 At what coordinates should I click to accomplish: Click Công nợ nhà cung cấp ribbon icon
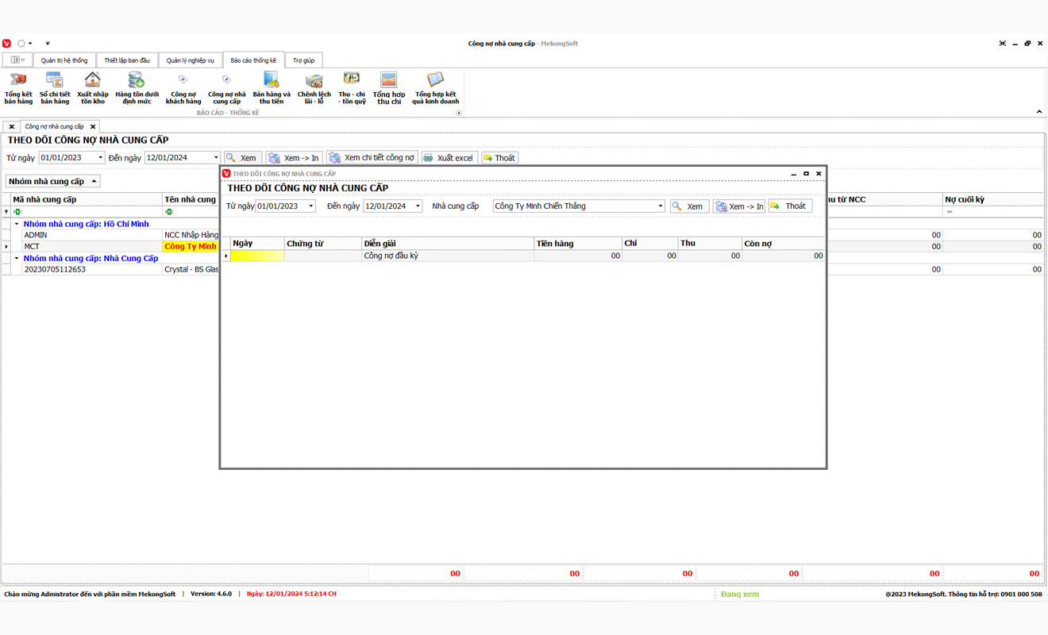click(x=227, y=88)
